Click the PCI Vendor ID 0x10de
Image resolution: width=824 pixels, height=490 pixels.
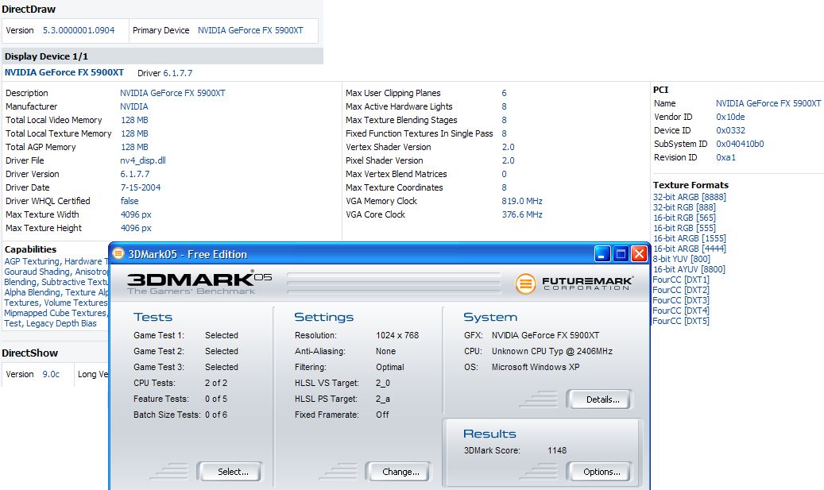coord(730,117)
